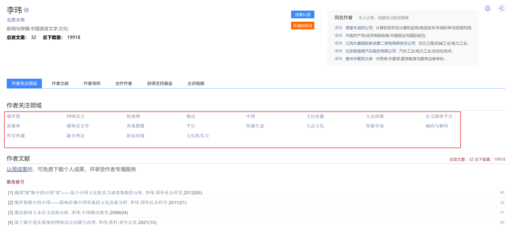Image resolution: width=510 pixels, height=226 pixels.
Task: Click the 最高被引 heading
Action: coord(16,182)
